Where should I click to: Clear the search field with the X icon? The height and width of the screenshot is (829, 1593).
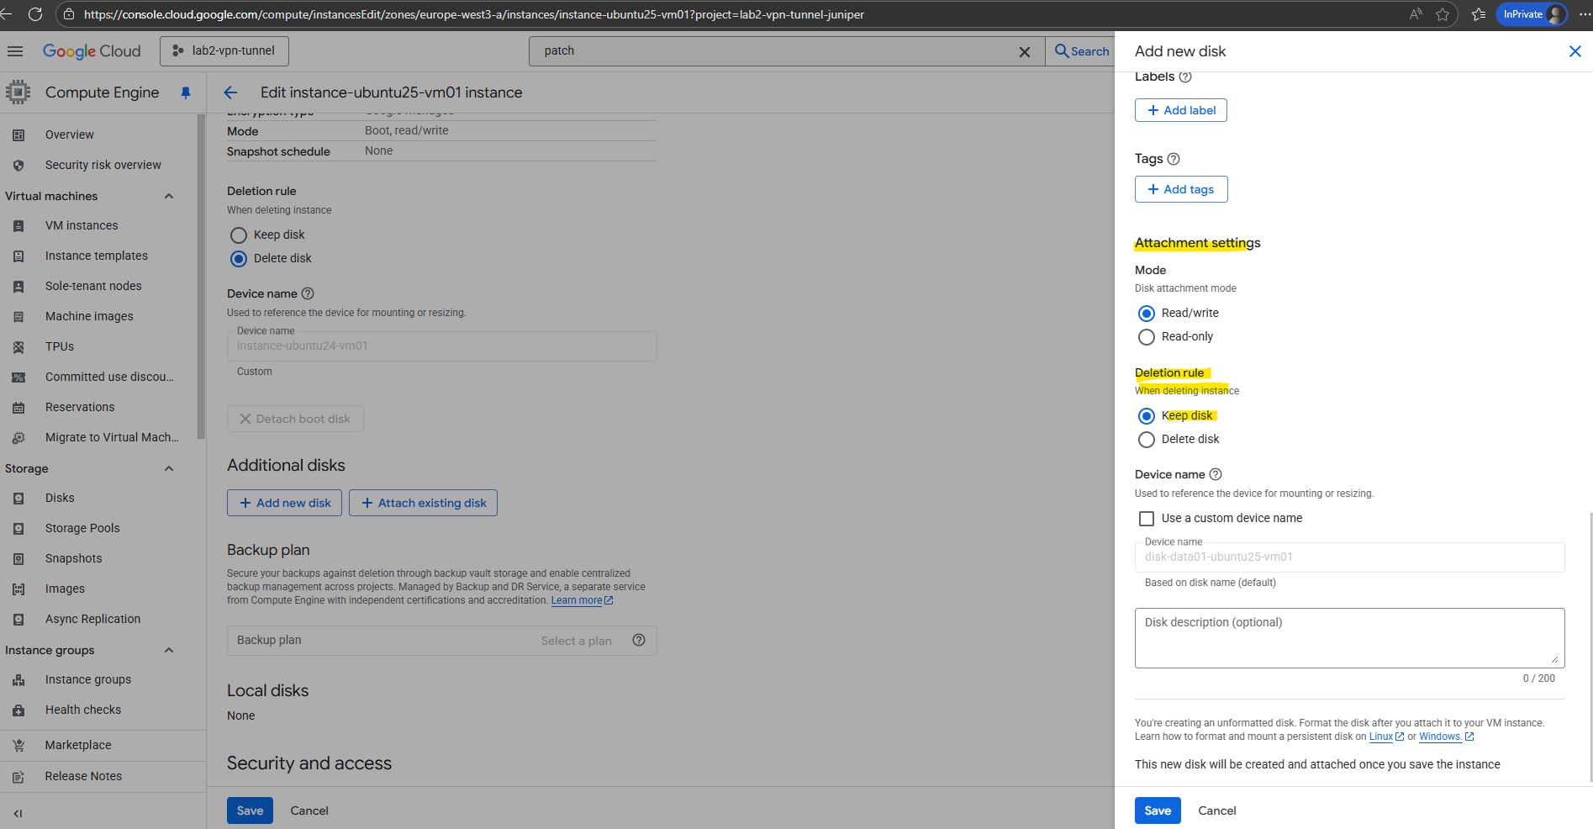point(1025,51)
